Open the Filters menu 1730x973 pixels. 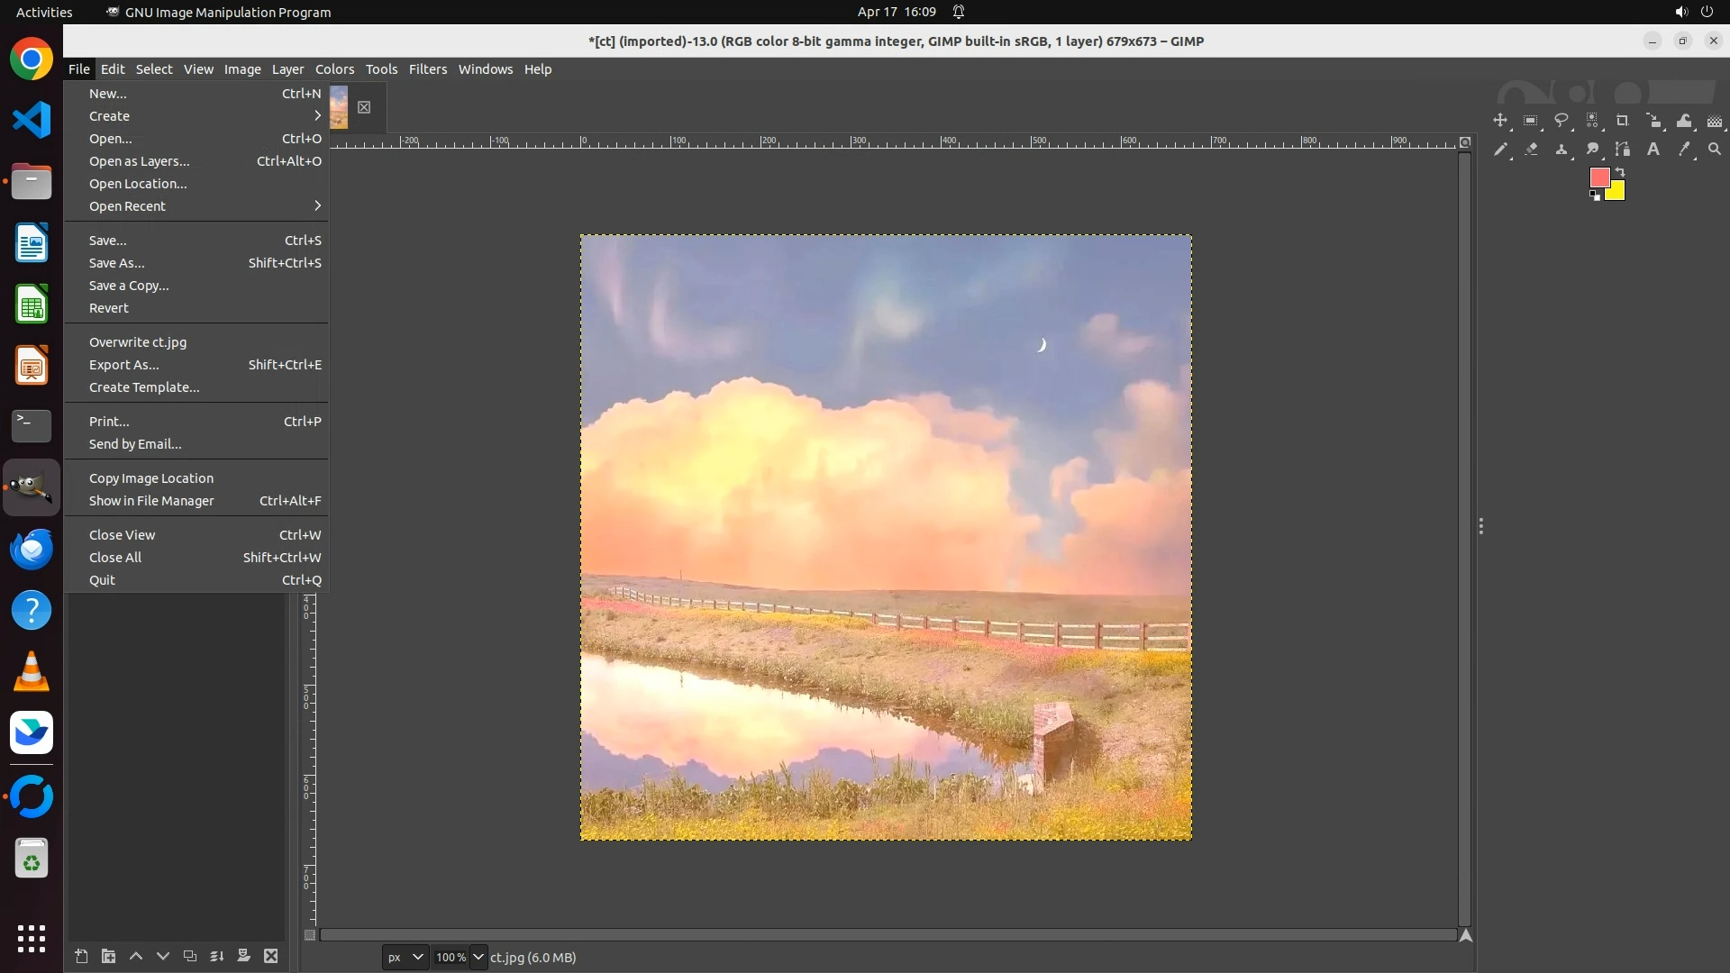coord(427,69)
